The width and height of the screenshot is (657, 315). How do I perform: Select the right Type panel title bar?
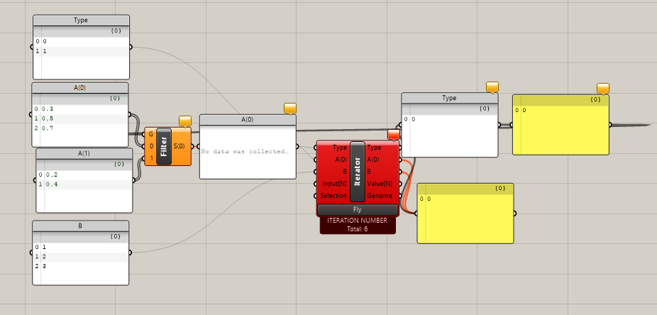click(x=450, y=98)
